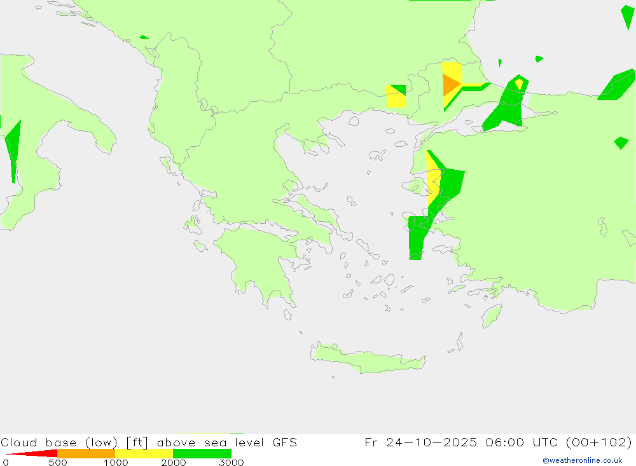Click the legend value '1000'
The image size is (636, 466).
coord(116,462)
